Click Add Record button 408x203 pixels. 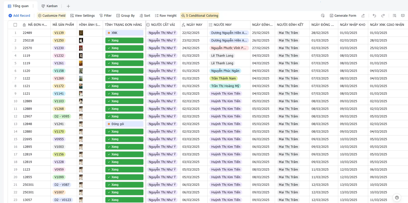[19, 16]
